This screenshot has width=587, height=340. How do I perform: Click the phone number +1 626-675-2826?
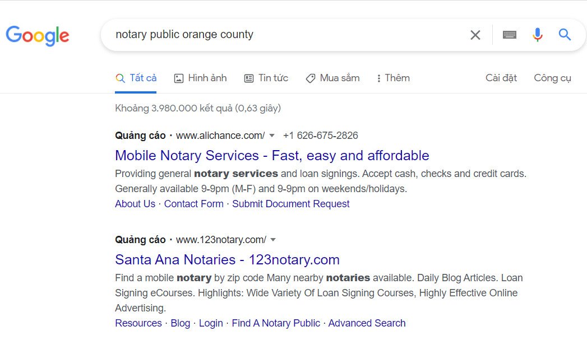321,136
